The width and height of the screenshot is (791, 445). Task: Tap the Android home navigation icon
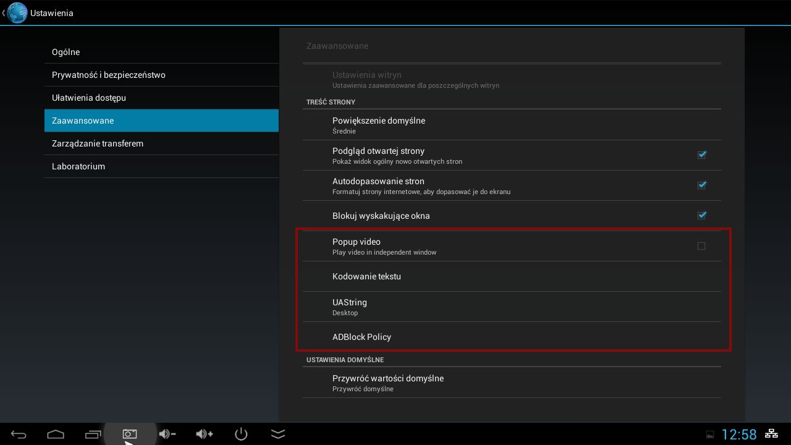(56, 434)
